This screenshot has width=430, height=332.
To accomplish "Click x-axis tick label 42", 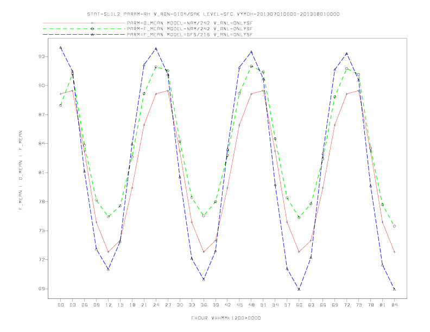I will [x=227, y=305].
